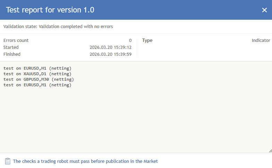This screenshot has height=168, width=272.
Task: Click the 'test on EURUSD,M1 (netting)' log line
Action: click(x=38, y=85)
